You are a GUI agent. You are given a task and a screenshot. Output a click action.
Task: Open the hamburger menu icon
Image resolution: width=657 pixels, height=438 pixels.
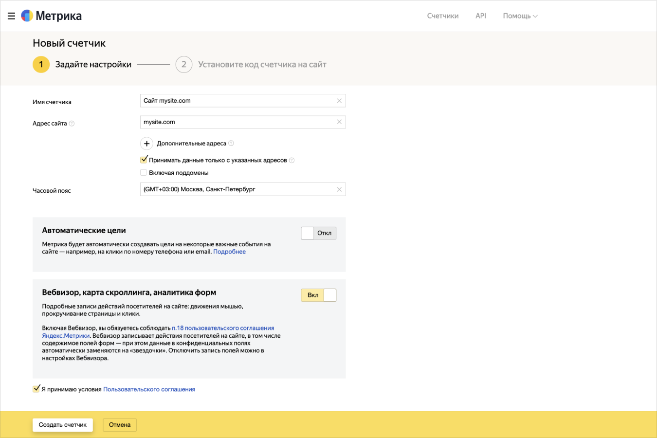11,16
